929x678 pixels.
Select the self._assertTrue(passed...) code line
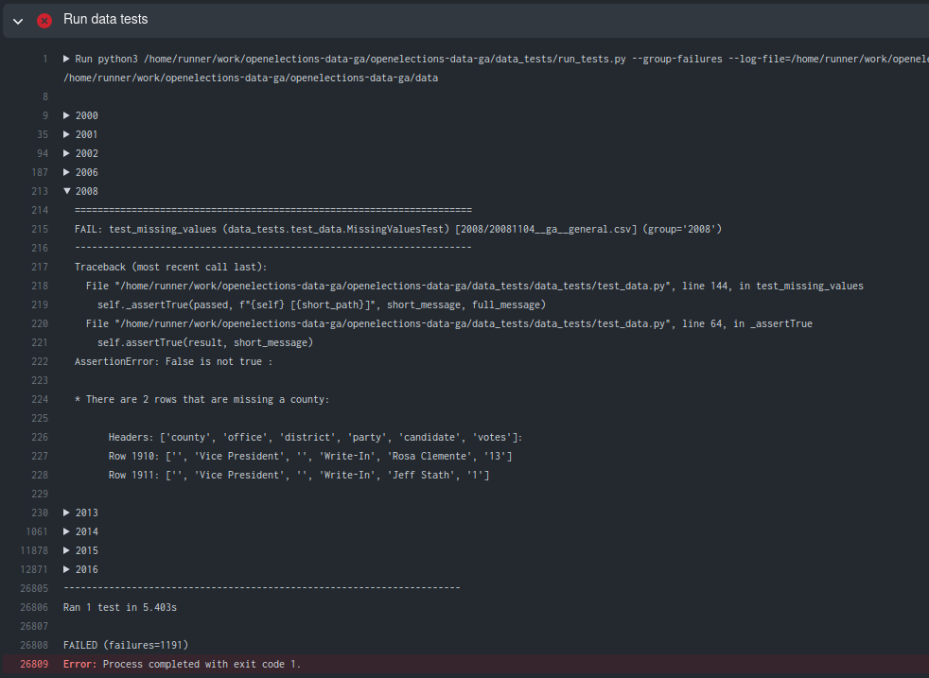point(322,304)
